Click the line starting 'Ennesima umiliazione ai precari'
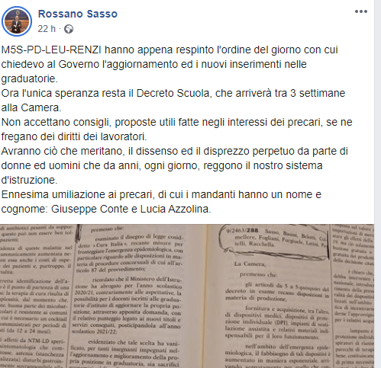This screenshot has width=381, height=368. click(161, 194)
